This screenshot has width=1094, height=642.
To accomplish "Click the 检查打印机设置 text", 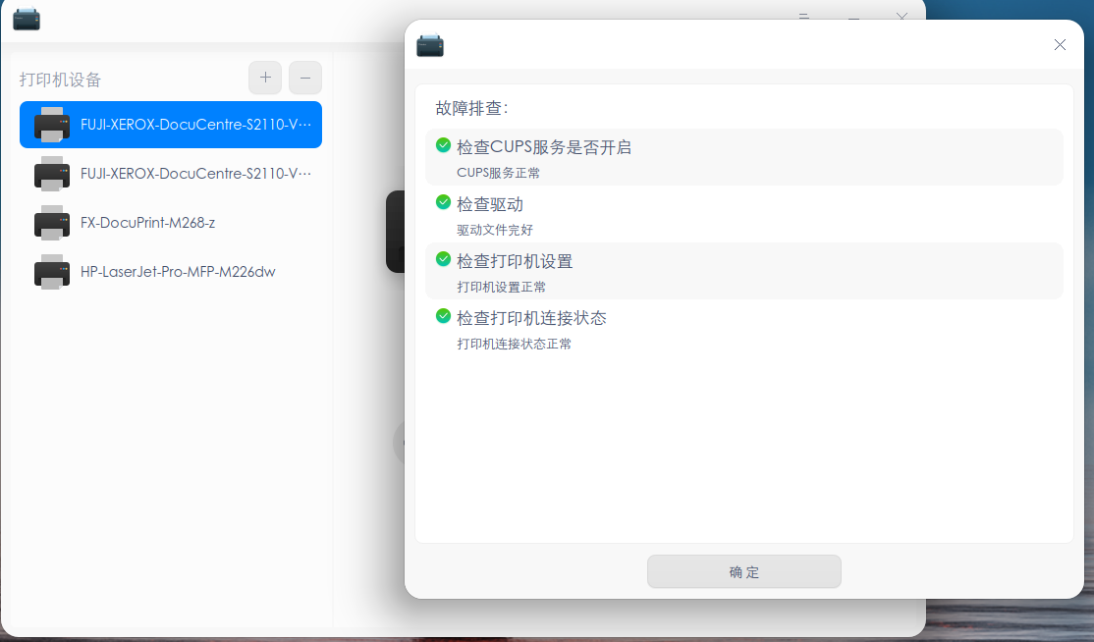I will (x=515, y=261).
